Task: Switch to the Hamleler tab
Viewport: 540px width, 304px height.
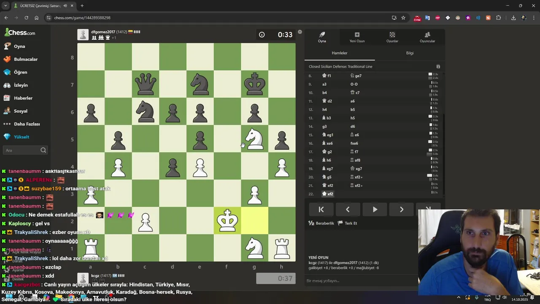Action: click(x=340, y=53)
